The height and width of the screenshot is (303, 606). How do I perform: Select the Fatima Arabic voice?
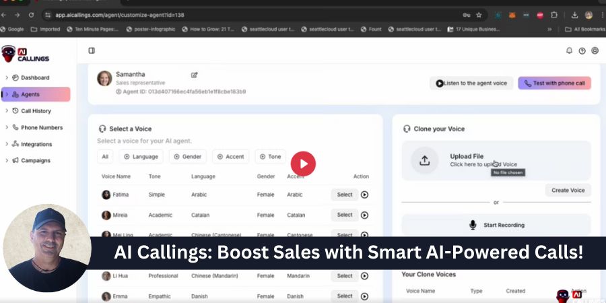345,195
